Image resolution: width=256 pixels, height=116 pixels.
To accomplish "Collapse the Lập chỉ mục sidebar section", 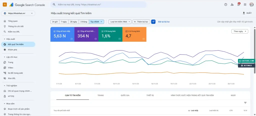I will click(x=4, y=57).
